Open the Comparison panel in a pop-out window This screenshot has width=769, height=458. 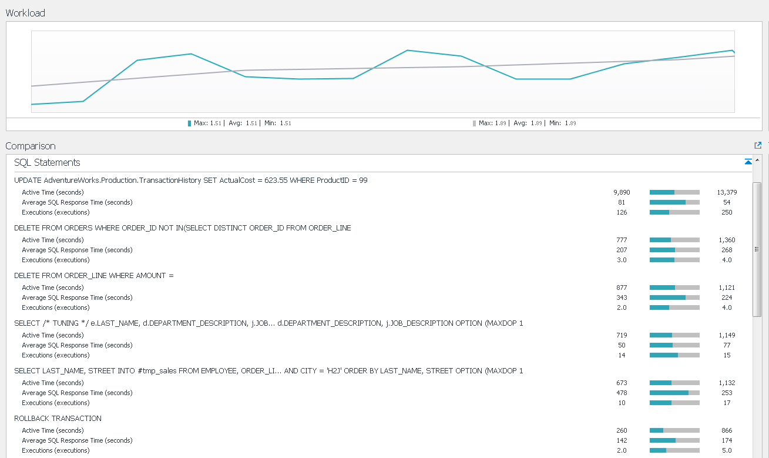tap(758, 145)
